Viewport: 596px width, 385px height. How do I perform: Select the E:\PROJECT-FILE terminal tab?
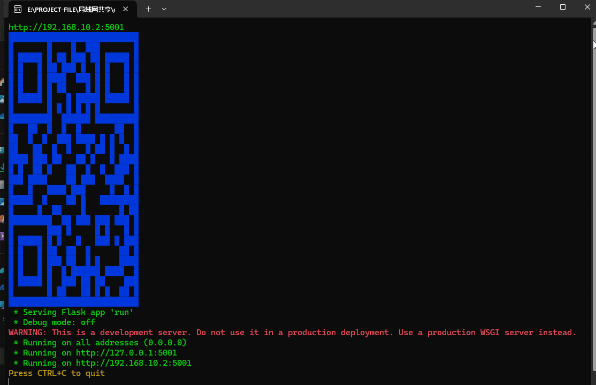click(72, 9)
